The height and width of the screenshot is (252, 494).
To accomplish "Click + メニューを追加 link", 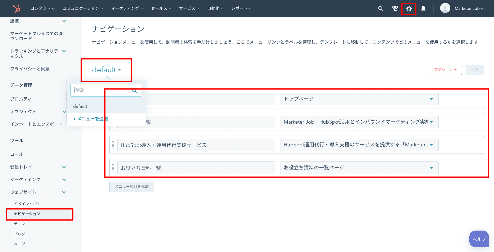I will click(90, 119).
